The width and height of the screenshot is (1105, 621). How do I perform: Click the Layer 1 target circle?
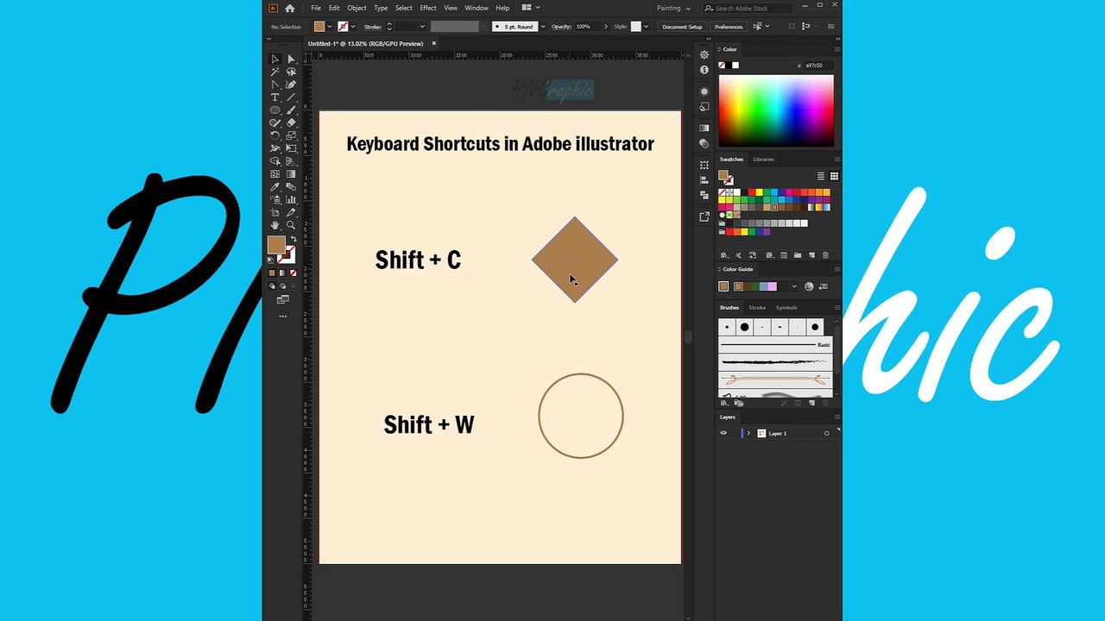click(x=826, y=433)
